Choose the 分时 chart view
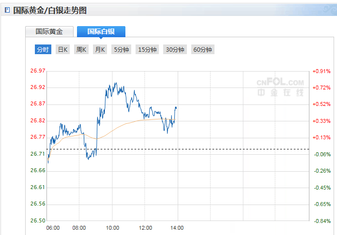 (43, 49)
